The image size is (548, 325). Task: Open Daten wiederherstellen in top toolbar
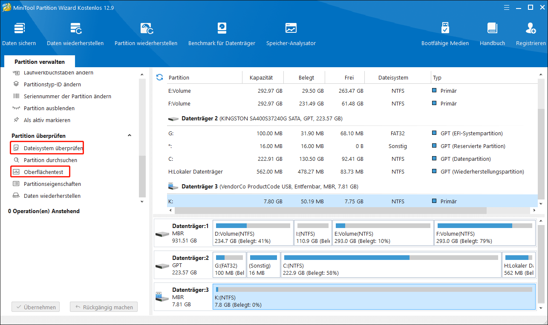tap(75, 34)
